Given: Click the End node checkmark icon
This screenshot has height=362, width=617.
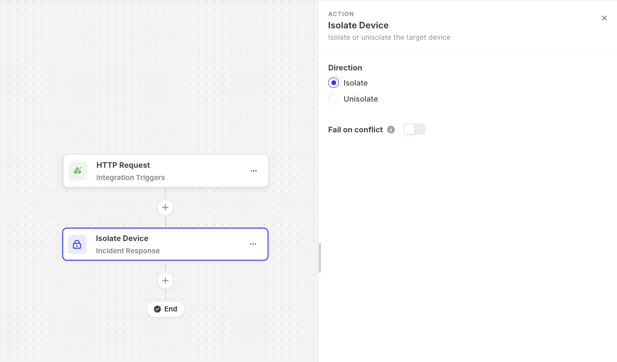Looking at the screenshot, I should [157, 309].
